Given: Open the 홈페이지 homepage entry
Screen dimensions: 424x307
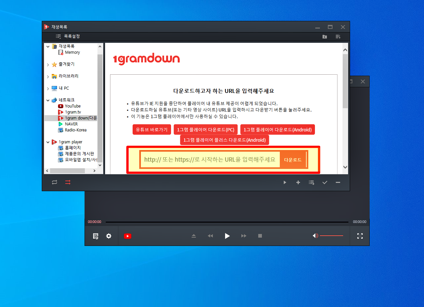Looking at the screenshot, I should (x=73, y=148).
